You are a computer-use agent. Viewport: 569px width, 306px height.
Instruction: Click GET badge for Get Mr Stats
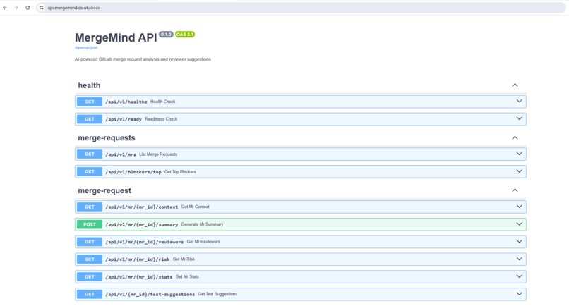point(89,276)
